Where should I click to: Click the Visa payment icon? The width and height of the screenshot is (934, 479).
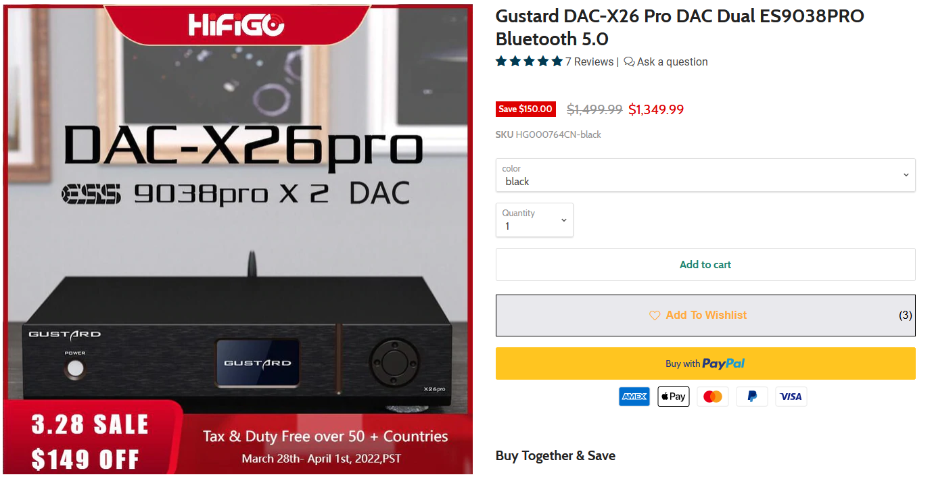coord(791,397)
